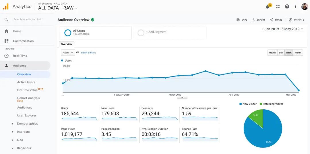Click the Select a metric link
The height and width of the screenshot is (154, 310).
click(88, 53)
